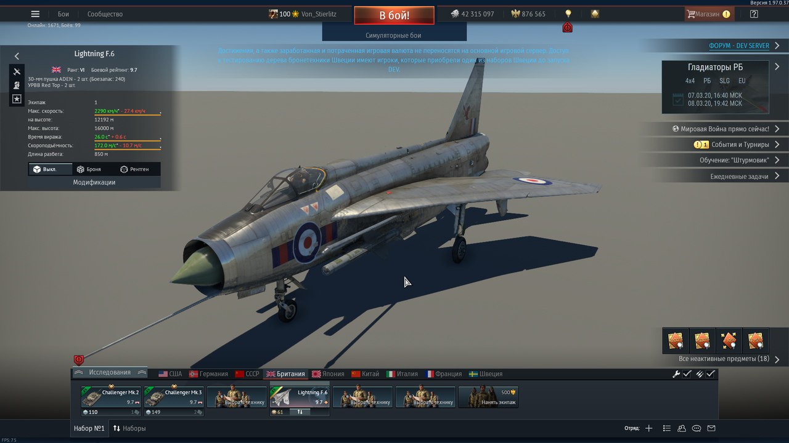This screenshot has width=789, height=443.
Task: Expand Обучение: "Штурмовик"
Action: tap(777, 160)
